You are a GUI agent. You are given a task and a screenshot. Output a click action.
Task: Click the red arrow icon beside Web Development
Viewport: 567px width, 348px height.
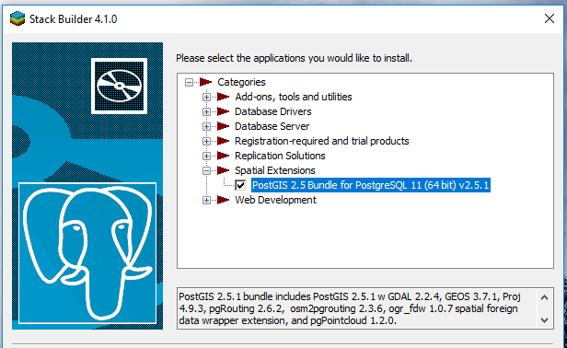point(224,200)
